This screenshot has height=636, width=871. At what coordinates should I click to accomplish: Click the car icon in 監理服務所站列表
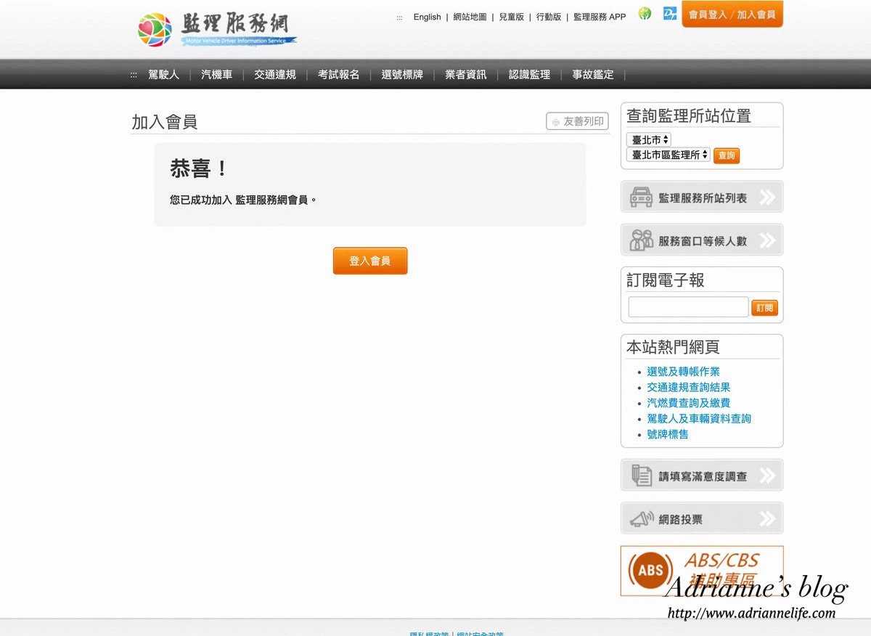click(x=641, y=197)
